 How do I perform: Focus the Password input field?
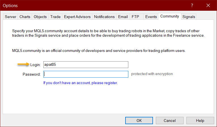click(86, 74)
